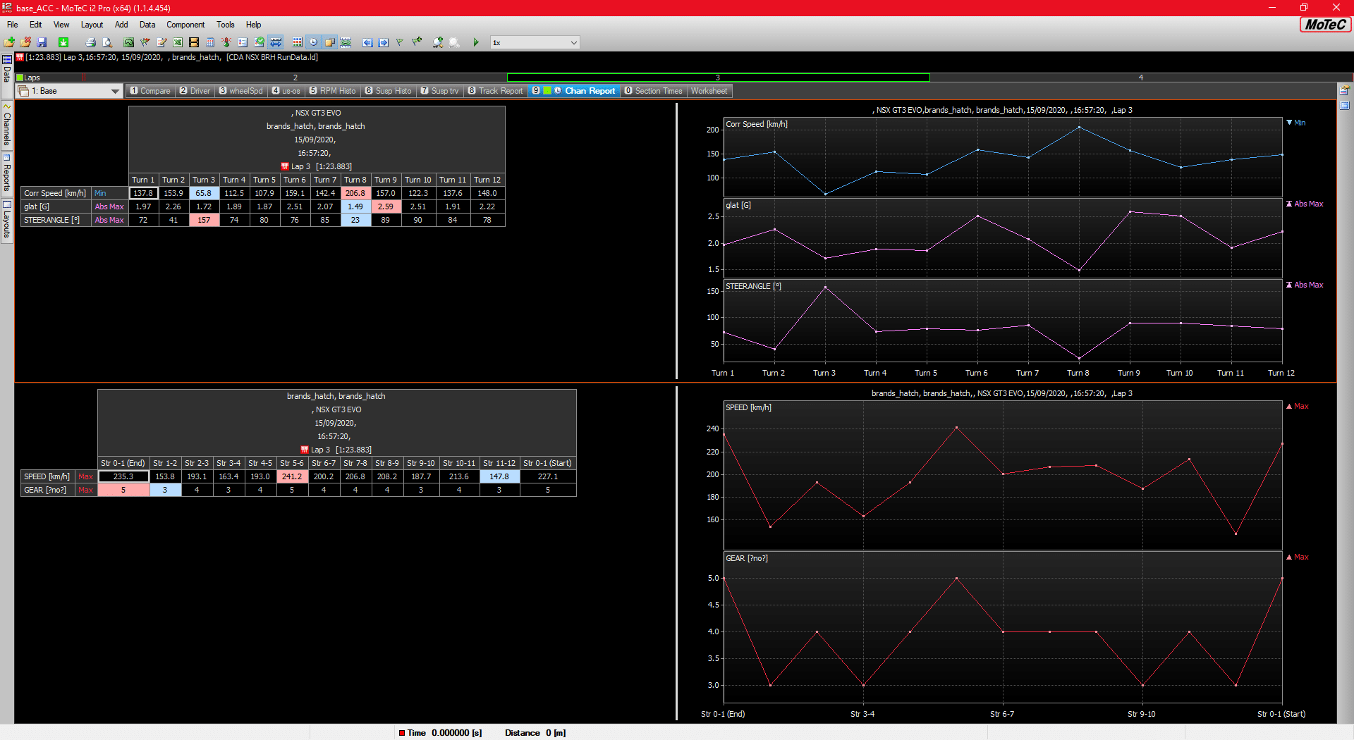Viewport: 1354px width, 740px height.
Task: Start playback with the green play button
Action: 476,42
